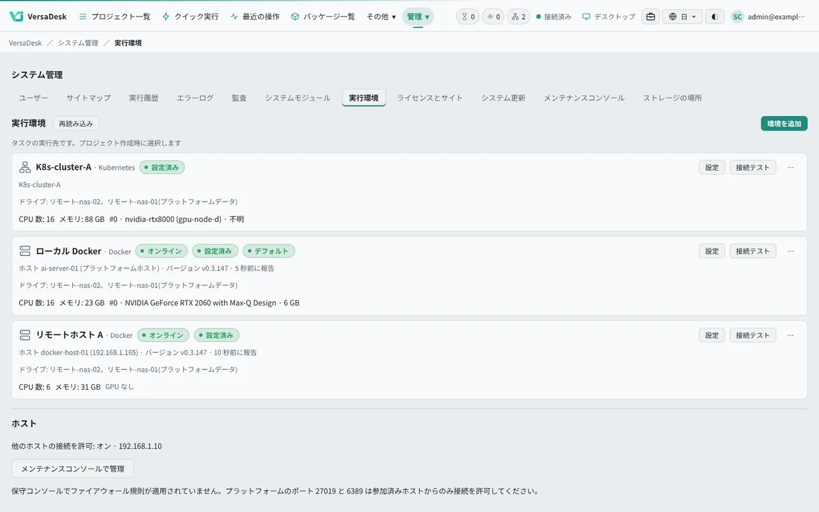Click the 再読み込み button
Screen dimensions: 819x512
coord(76,124)
